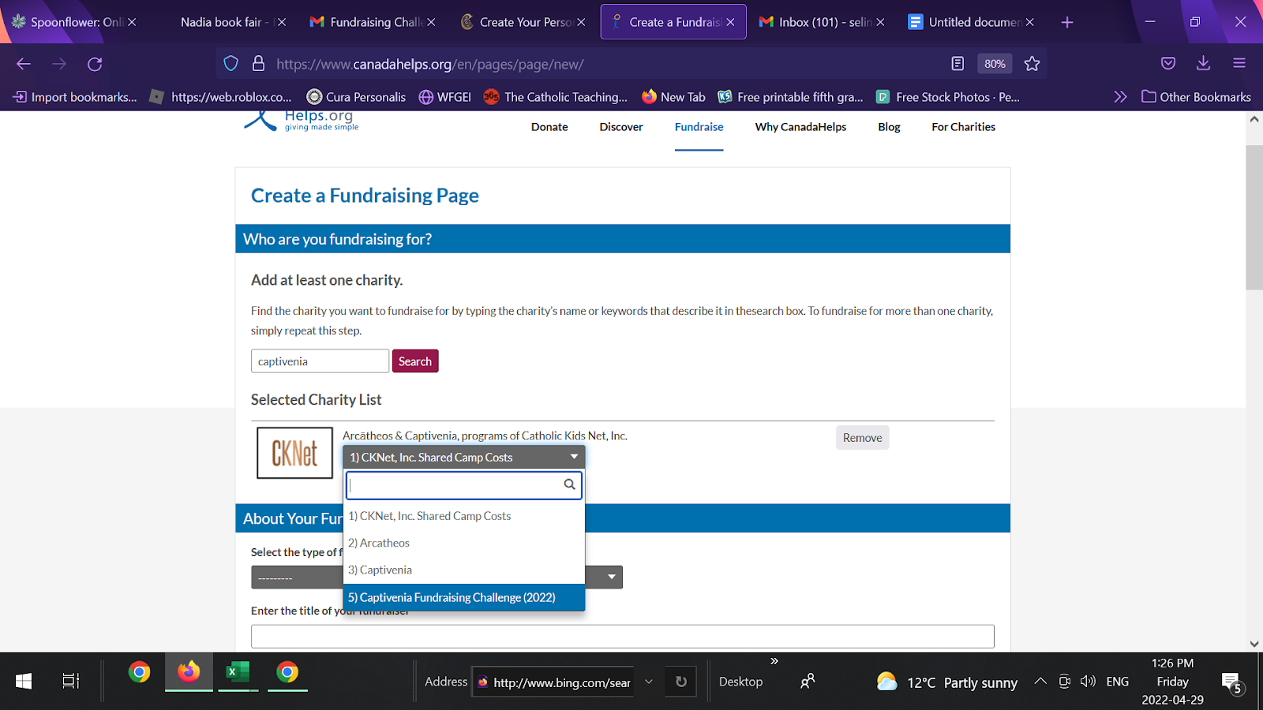
Task: Open Why CanadaHelps menu item
Action: click(800, 126)
